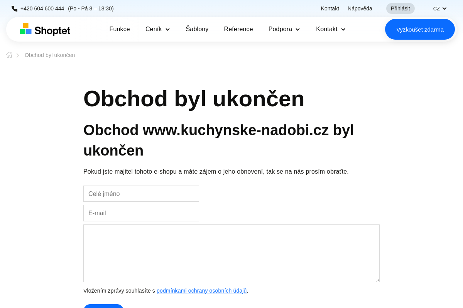Click the E-mail input field

pyautogui.click(x=141, y=213)
